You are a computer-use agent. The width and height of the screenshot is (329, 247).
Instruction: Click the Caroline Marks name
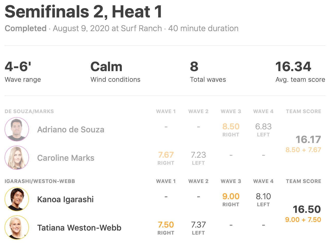[65, 158]
